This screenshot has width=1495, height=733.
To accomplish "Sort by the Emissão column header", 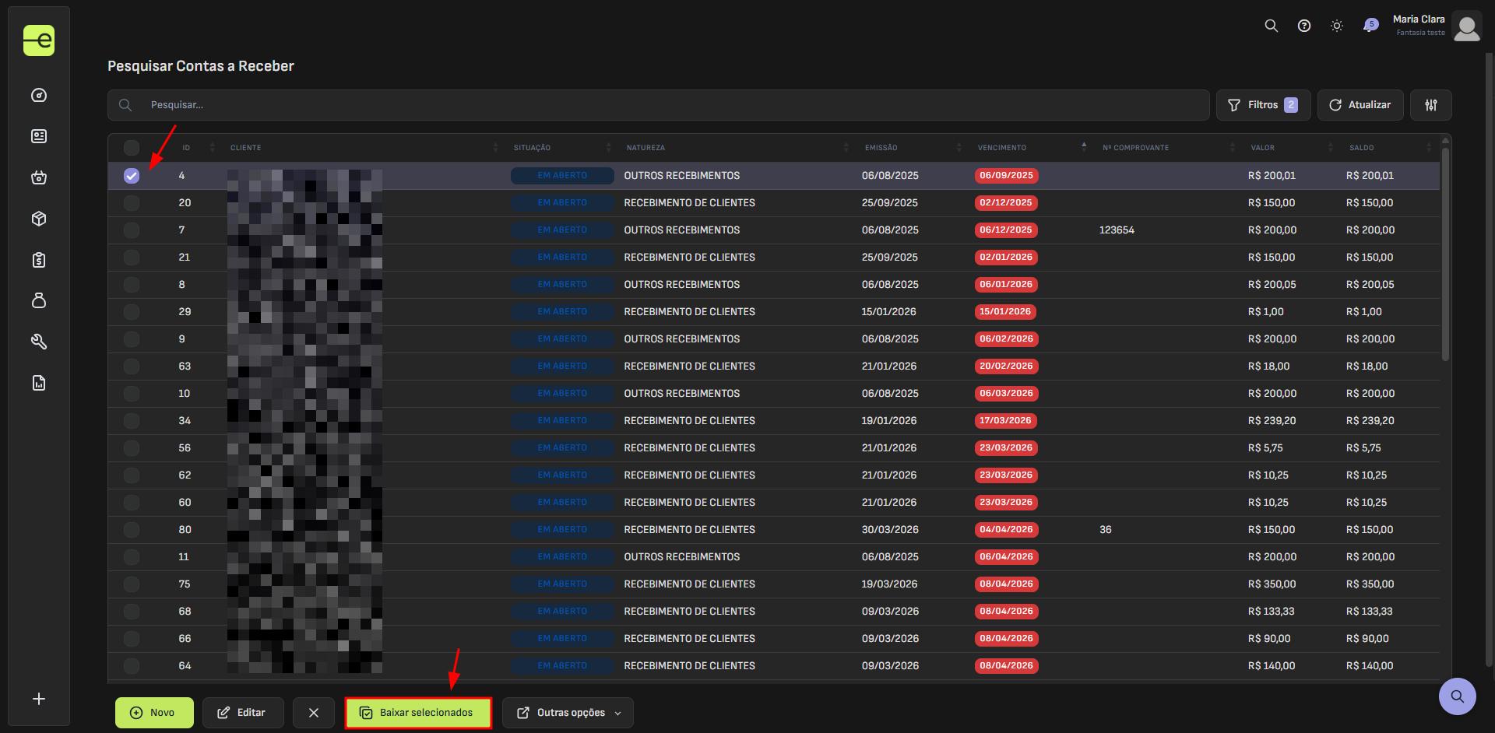I will pyautogui.click(x=881, y=148).
